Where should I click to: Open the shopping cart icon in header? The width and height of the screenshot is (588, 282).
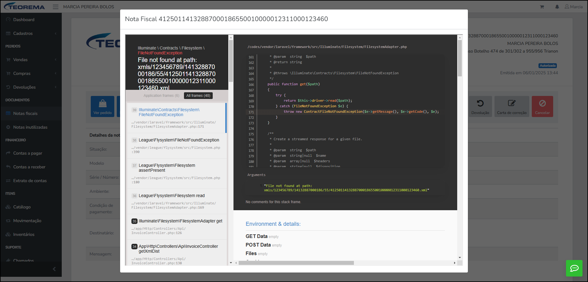point(542,7)
